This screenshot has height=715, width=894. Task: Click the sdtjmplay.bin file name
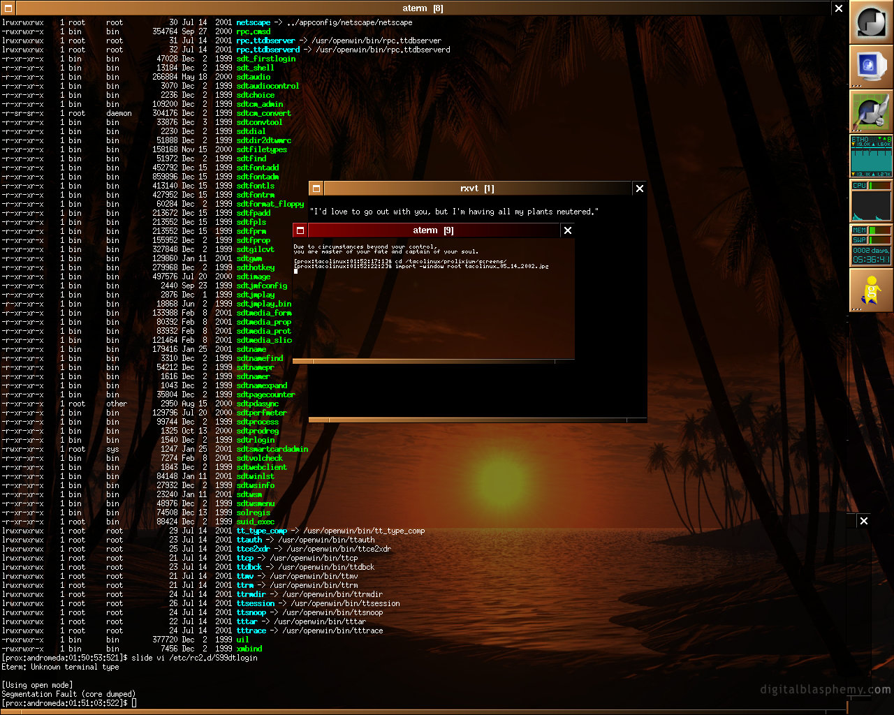[x=264, y=304]
